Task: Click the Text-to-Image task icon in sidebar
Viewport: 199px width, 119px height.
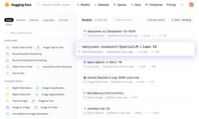Action: (8, 101)
